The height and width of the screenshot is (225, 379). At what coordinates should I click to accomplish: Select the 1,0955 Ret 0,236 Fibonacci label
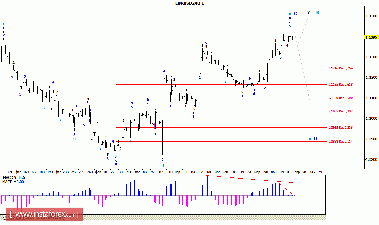[340, 127]
